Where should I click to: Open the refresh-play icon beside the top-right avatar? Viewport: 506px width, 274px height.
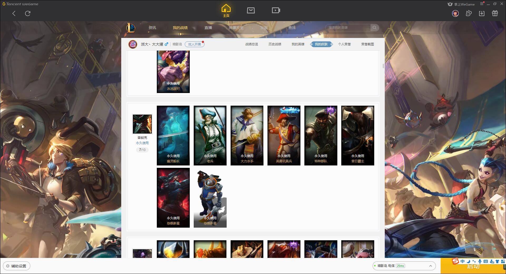pyautogui.click(x=468, y=13)
